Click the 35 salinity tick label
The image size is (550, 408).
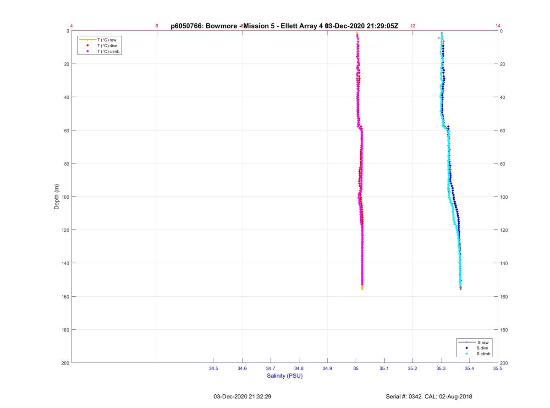tap(356, 368)
